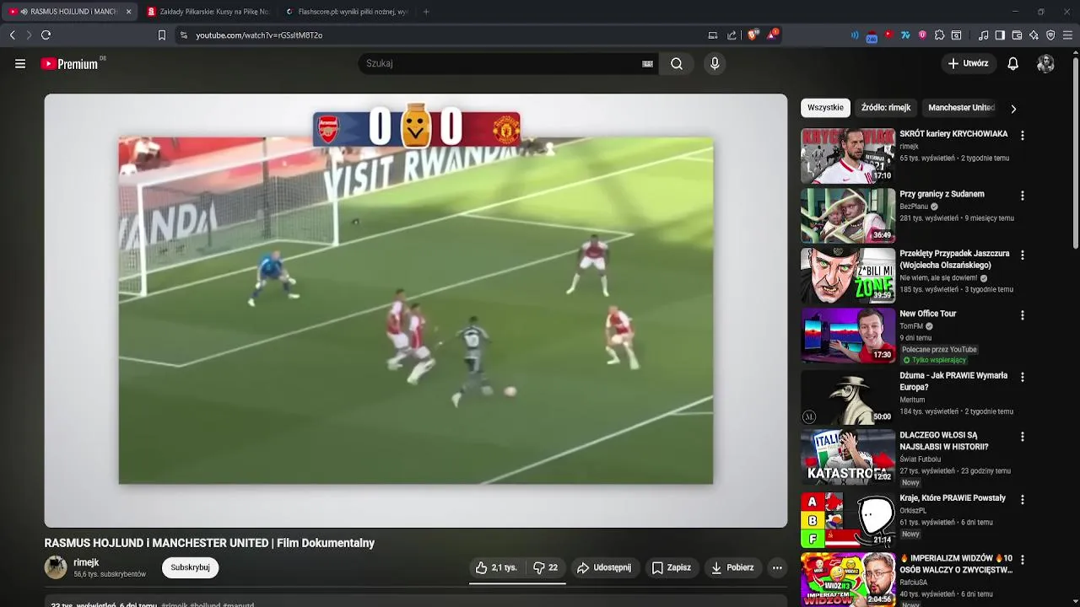This screenshot has height=607, width=1080.
Task: Open Brave Leo AI sparkle icon
Action: click(1034, 35)
